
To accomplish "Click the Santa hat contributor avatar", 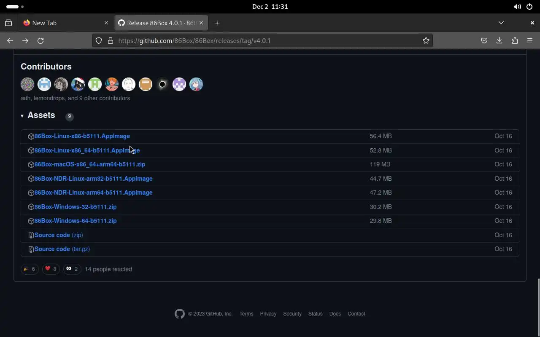I will point(78,84).
